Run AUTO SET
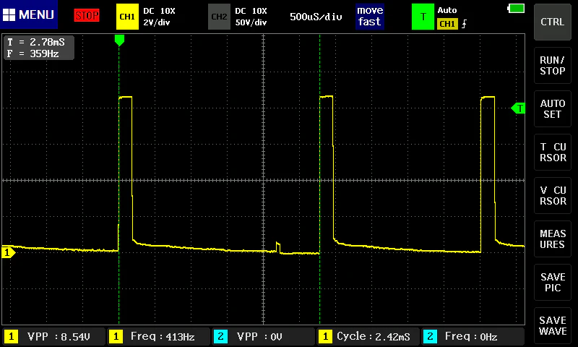The width and height of the screenshot is (578, 347). click(552, 108)
